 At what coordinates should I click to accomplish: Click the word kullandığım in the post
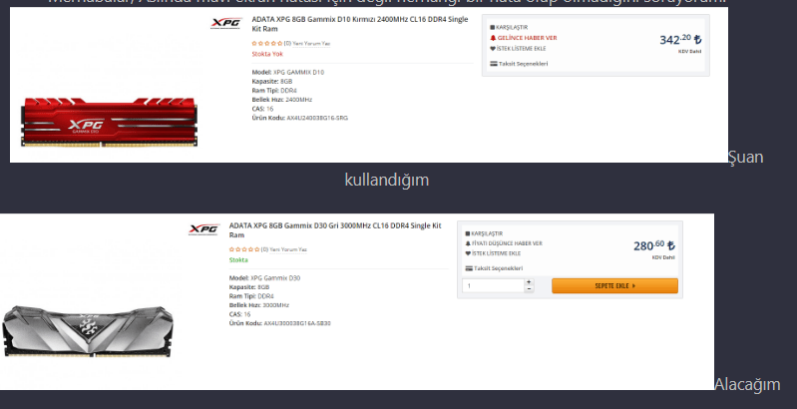(x=387, y=181)
